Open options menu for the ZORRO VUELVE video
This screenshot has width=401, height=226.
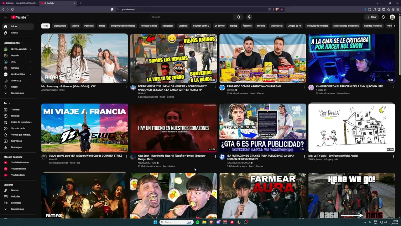pos(215,87)
